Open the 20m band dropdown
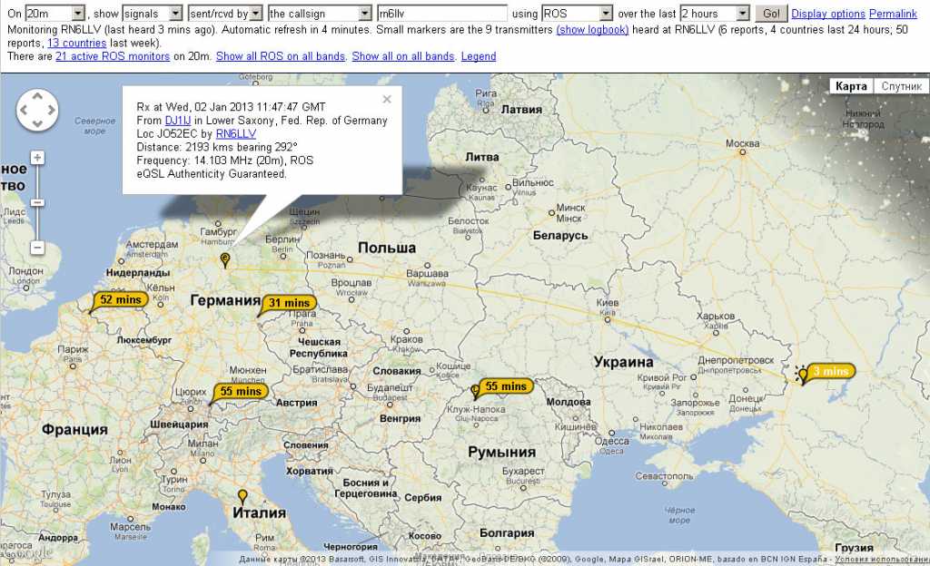Viewport: 930px width, 566px height. click(x=55, y=14)
